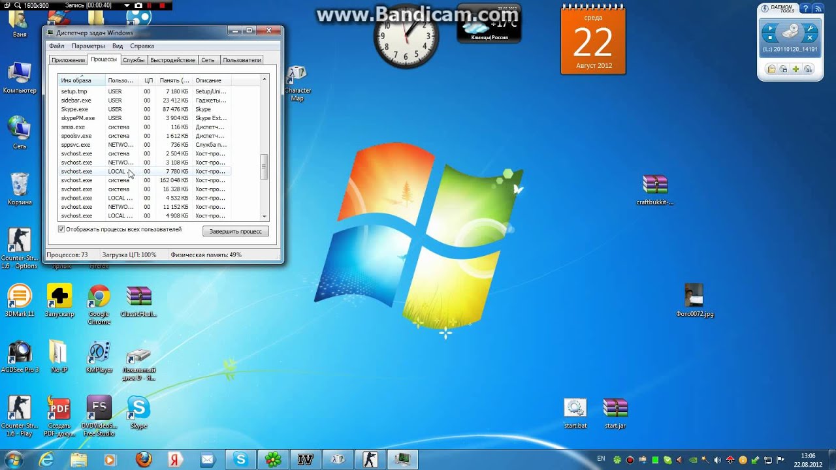Sort by the 'ЦП' column header
This screenshot has width=836, height=470.
tap(148, 80)
